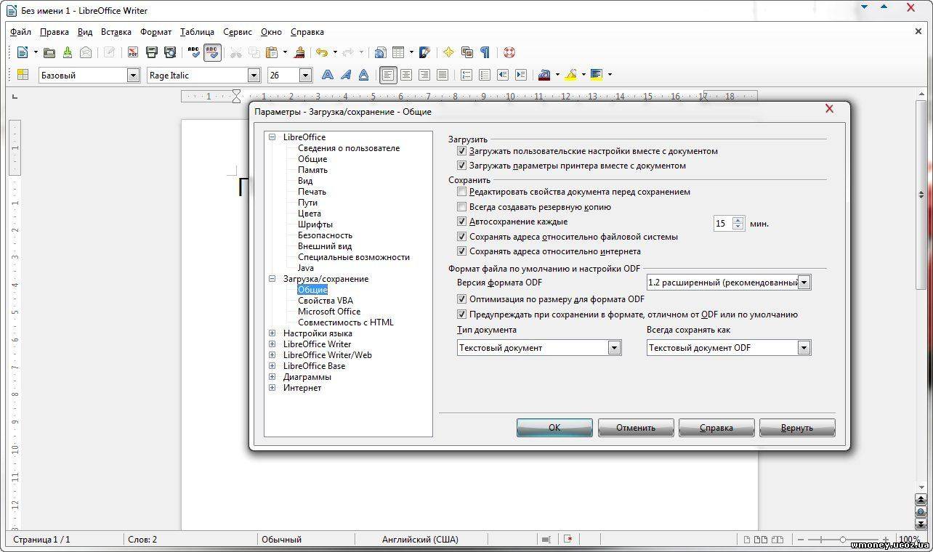Click the Justified alignment icon

(x=442, y=75)
